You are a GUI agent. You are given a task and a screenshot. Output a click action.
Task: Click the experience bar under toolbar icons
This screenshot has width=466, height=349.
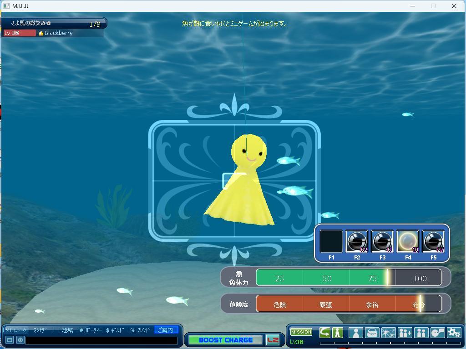pos(390,343)
